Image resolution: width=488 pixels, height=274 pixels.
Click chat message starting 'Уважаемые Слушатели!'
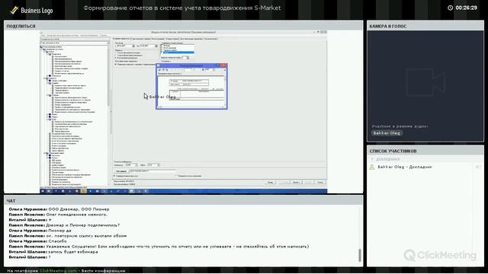(x=178, y=247)
